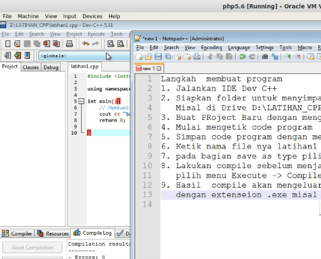Viewport: 321px width, 259px height.
Task: Open the VirtualBox Devices menu
Action: [x=92, y=16]
